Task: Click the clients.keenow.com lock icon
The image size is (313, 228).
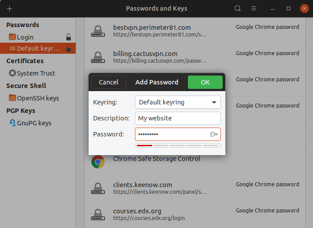Action: (98, 188)
